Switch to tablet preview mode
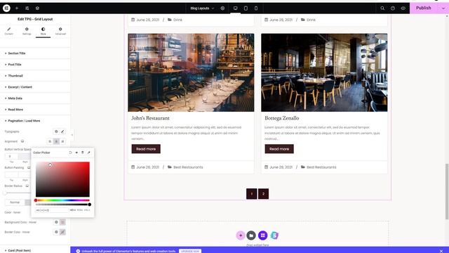The width and height of the screenshot is (449, 253). coord(246,8)
